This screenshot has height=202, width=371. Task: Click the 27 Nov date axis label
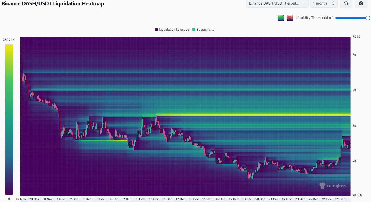(x=21, y=199)
